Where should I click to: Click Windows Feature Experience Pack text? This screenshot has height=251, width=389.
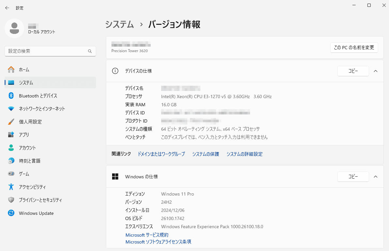(x=212, y=227)
